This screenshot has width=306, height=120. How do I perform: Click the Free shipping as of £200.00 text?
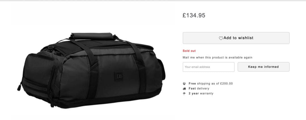click(211, 84)
